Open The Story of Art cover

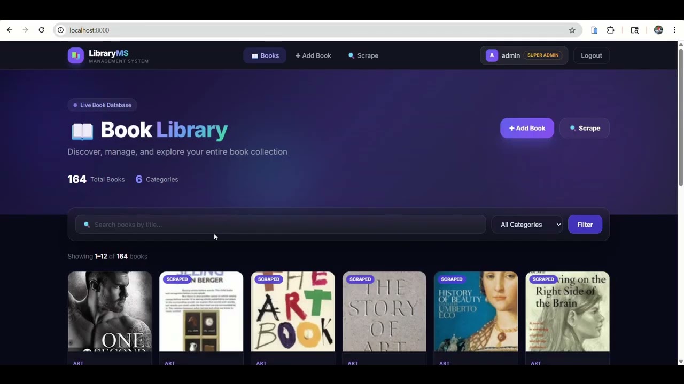click(x=384, y=311)
